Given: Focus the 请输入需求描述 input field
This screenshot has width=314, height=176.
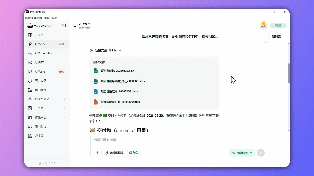Looking at the screenshot, I should coord(180,139).
